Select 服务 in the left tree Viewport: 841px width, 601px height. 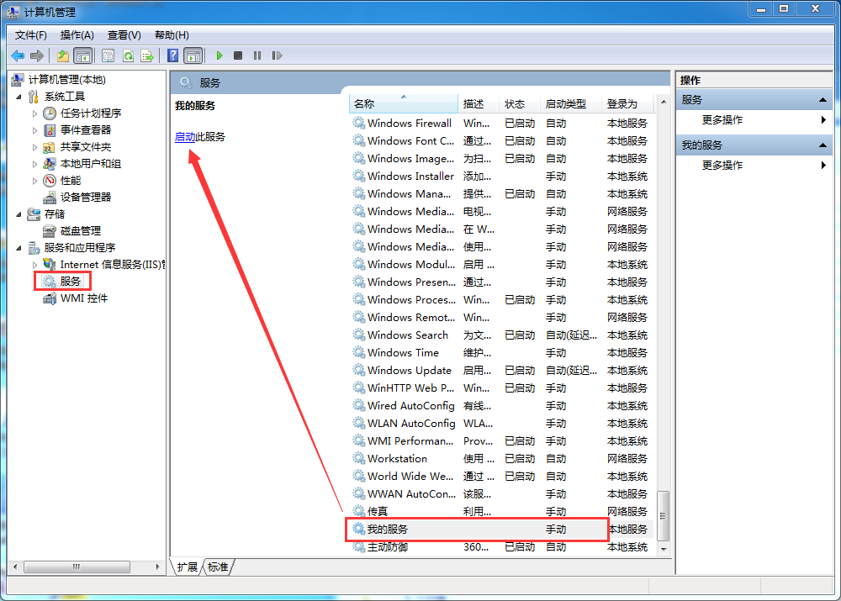(70, 282)
